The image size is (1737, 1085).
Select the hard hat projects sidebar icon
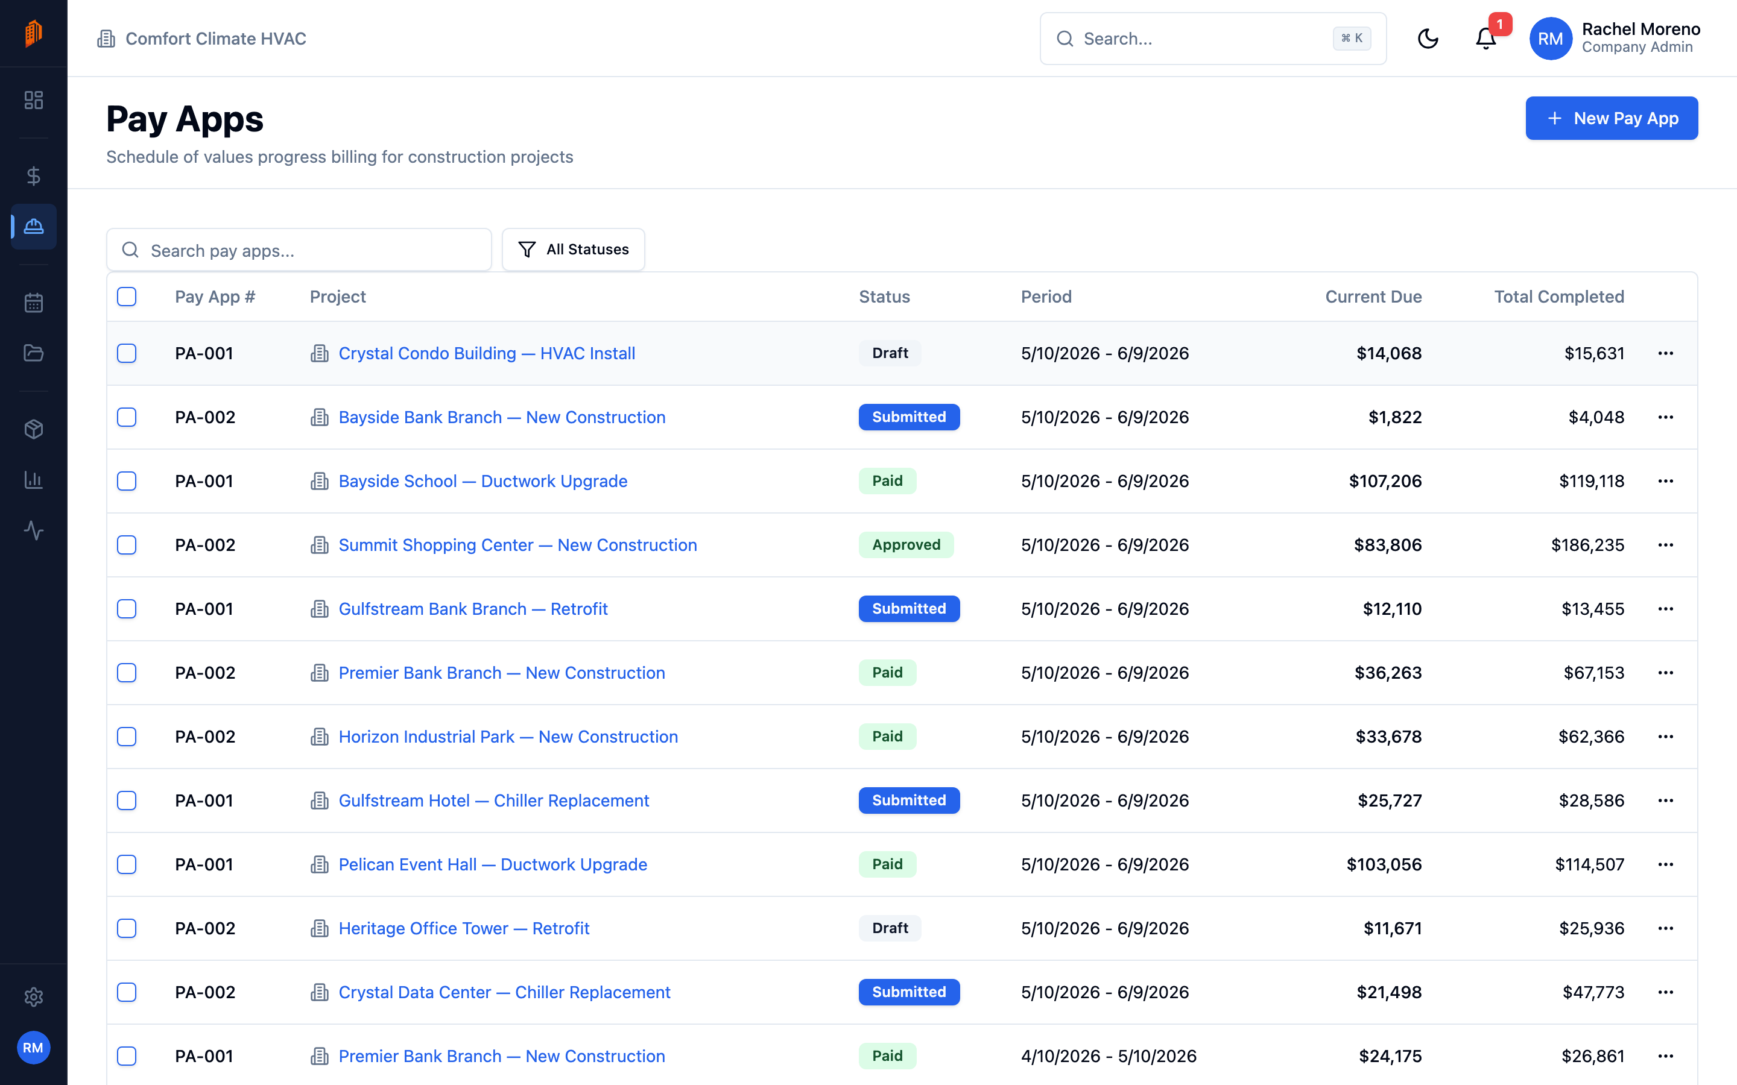tap(34, 227)
